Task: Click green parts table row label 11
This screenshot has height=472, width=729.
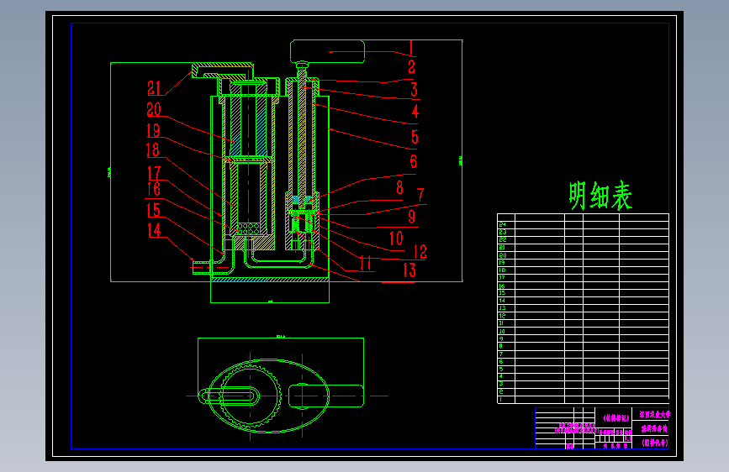Action: point(502,323)
